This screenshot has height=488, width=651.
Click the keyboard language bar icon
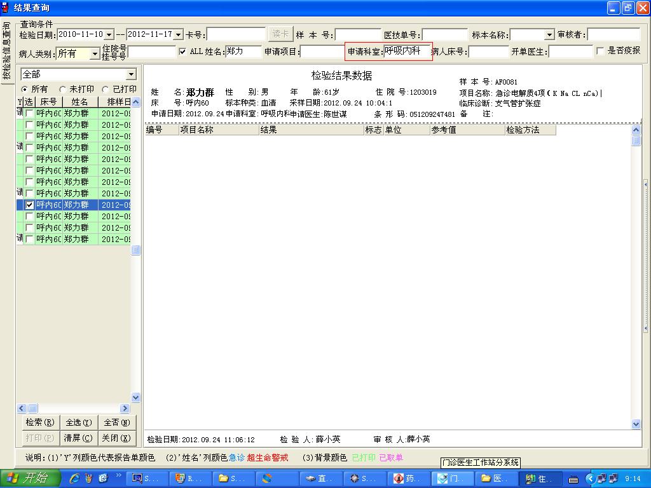pos(573,479)
